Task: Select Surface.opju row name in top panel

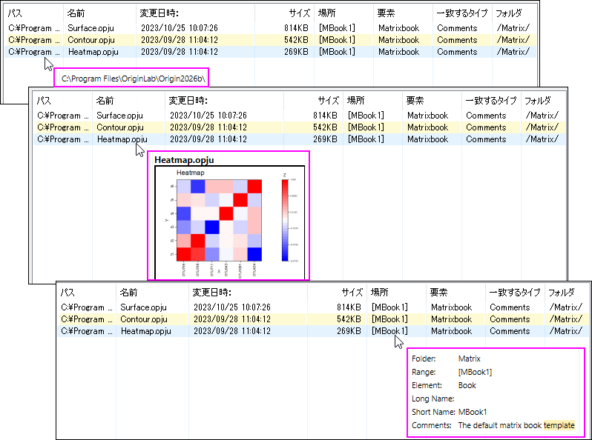Action: click(x=91, y=28)
